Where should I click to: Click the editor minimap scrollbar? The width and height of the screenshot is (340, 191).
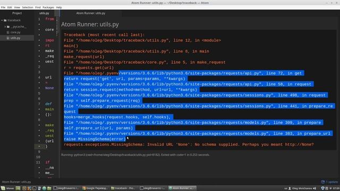point(57,26)
